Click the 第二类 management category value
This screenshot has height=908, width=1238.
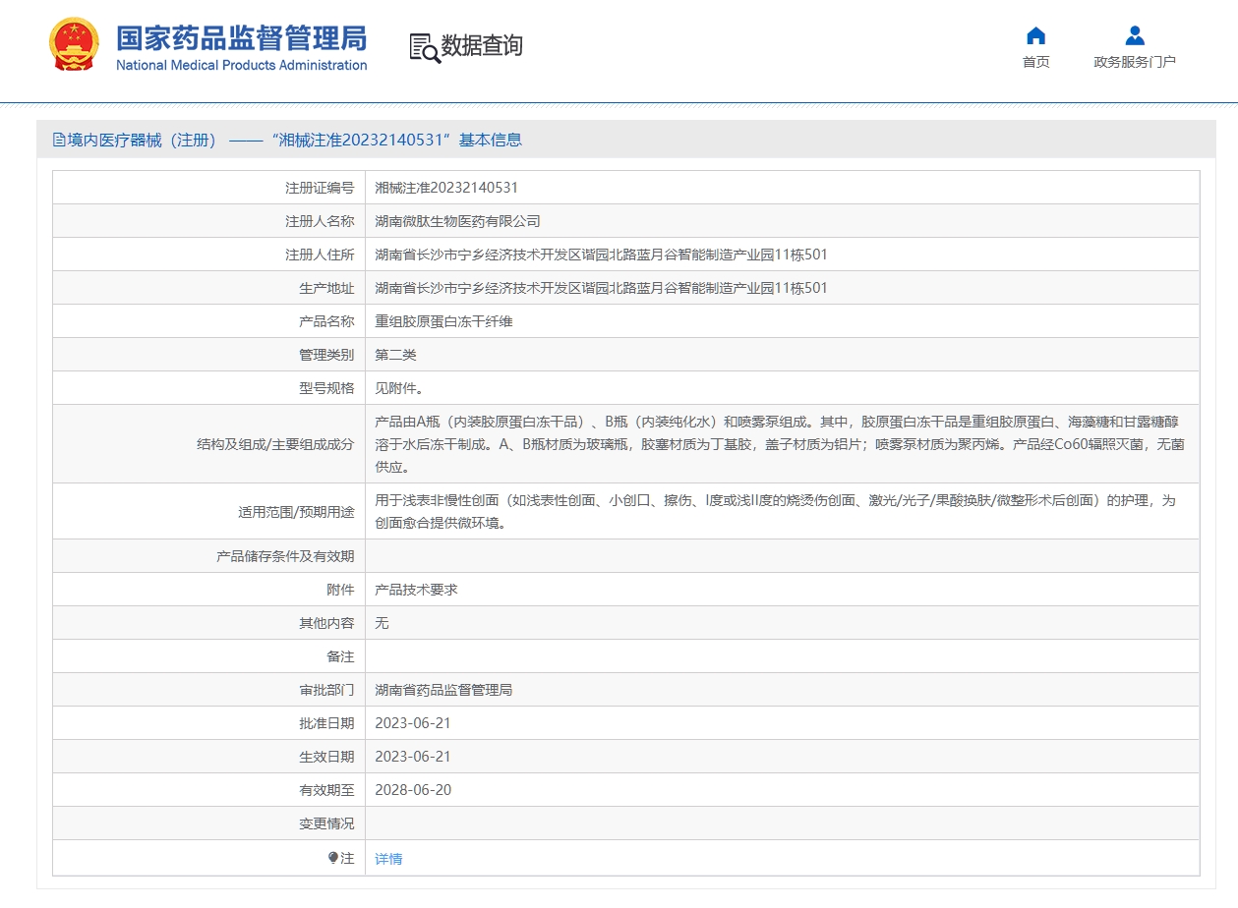point(395,355)
